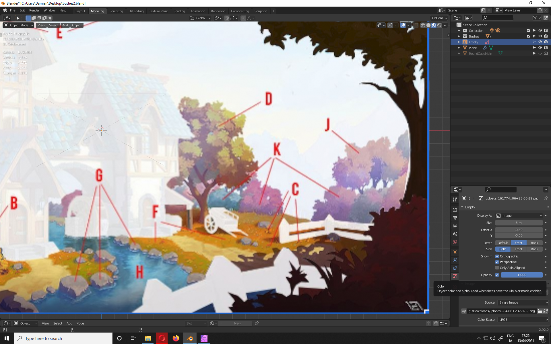Click the pin icon in the properties header

pos(546,198)
